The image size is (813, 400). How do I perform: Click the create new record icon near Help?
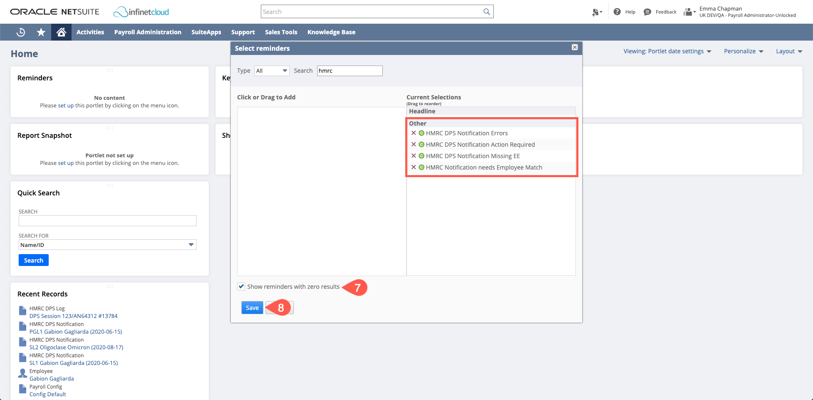click(x=596, y=12)
